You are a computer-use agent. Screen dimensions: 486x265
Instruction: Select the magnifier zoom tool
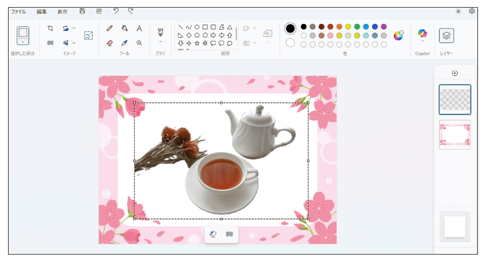click(x=140, y=43)
